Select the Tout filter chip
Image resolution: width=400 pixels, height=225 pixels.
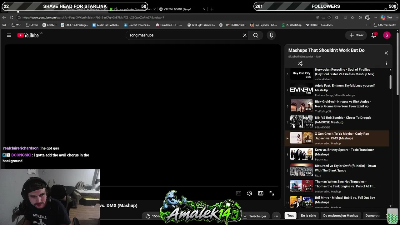pyautogui.click(x=291, y=216)
